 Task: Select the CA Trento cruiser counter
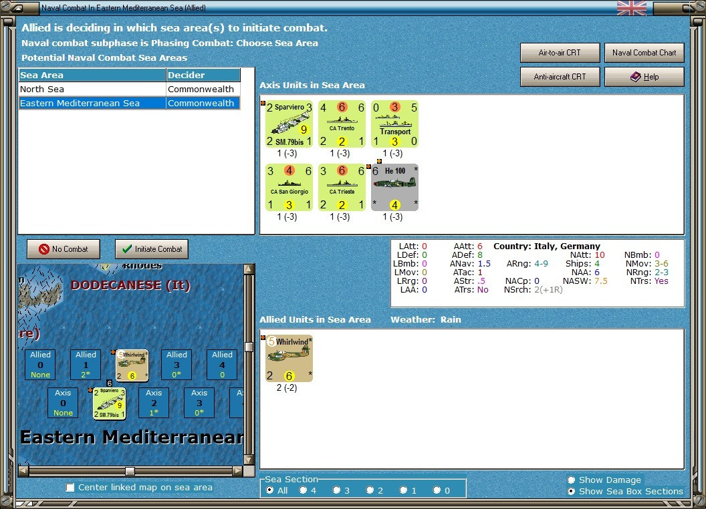pos(342,124)
